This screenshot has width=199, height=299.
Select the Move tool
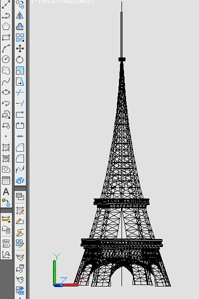coord(20,48)
